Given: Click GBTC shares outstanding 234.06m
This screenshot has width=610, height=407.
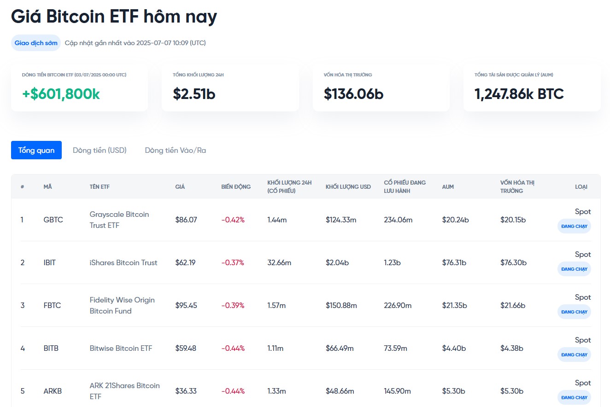Looking at the screenshot, I should (x=398, y=220).
